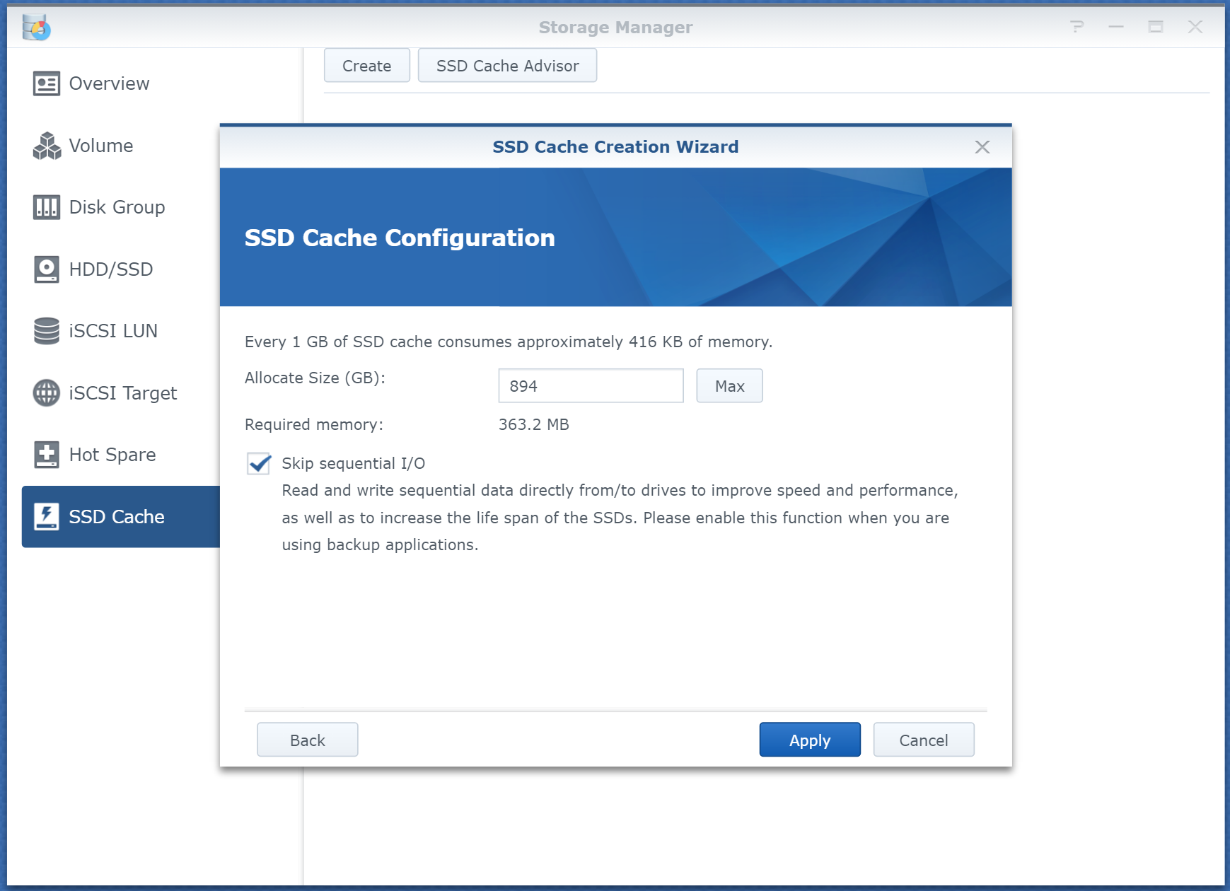Cancel the SSD cache wizard

click(924, 740)
